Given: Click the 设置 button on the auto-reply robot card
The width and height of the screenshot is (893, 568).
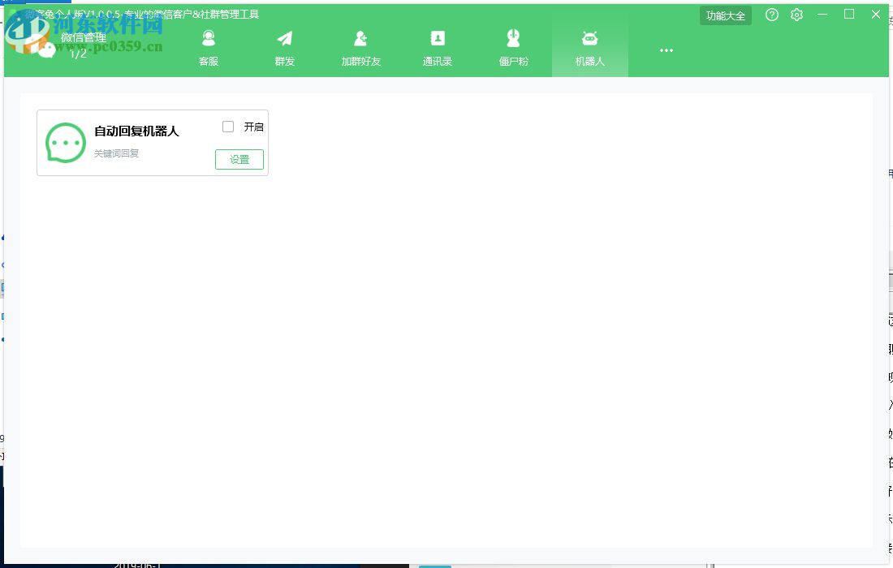Looking at the screenshot, I should pyautogui.click(x=239, y=159).
